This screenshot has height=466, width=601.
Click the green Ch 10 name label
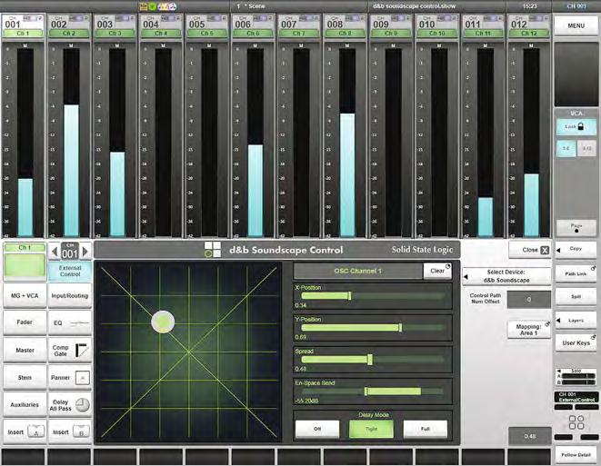click(x=436, y=34)
